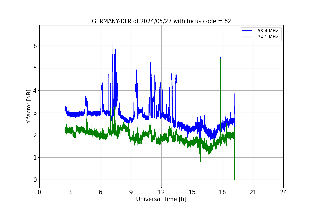Screen dimensions: 315x210
Task: Click the 'Y-factor [dB]' axis label
Action: pyautogui.click(x=29, y=106)
